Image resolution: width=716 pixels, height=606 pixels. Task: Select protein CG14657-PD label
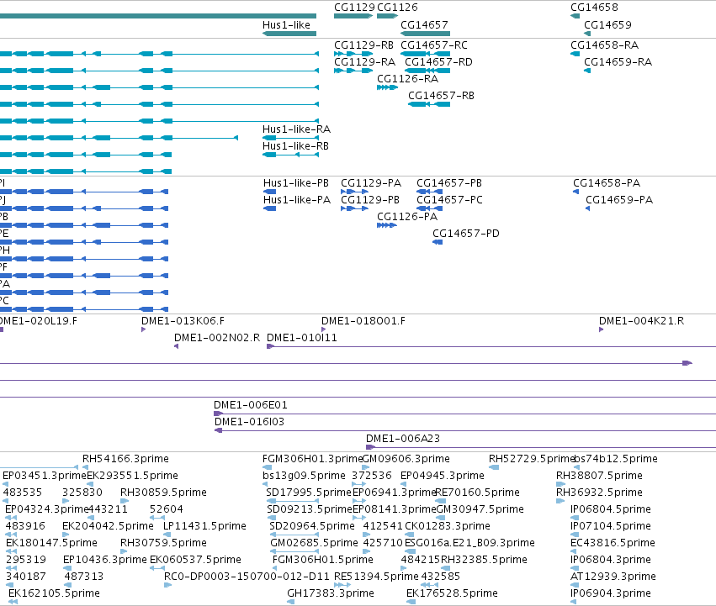466,234
